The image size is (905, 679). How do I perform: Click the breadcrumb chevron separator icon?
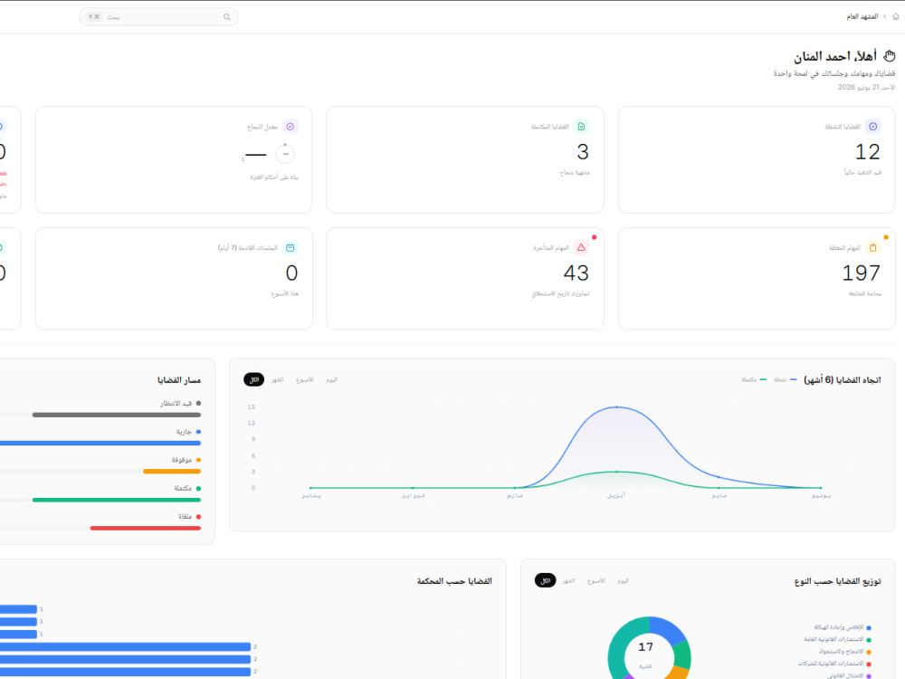(884, 16)
